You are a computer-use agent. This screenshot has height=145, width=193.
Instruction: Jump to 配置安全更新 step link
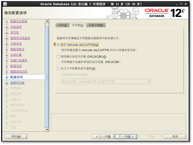coord(19,21)
